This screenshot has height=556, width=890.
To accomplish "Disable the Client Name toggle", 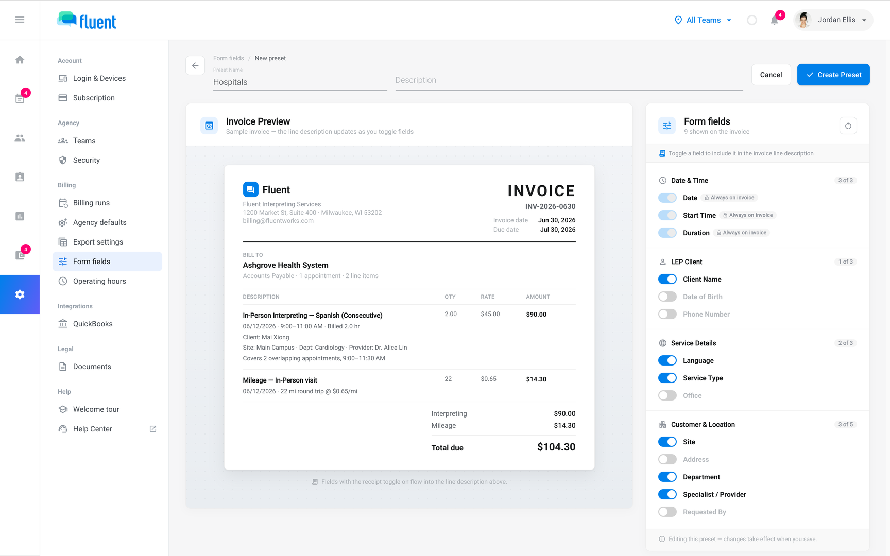I will pos(667,279).
